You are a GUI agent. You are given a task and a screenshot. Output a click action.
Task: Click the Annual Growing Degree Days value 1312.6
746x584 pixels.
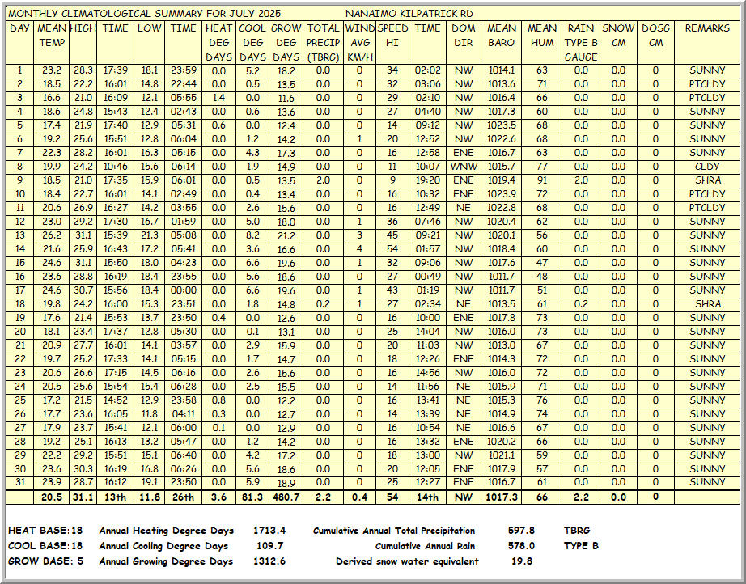269,561
